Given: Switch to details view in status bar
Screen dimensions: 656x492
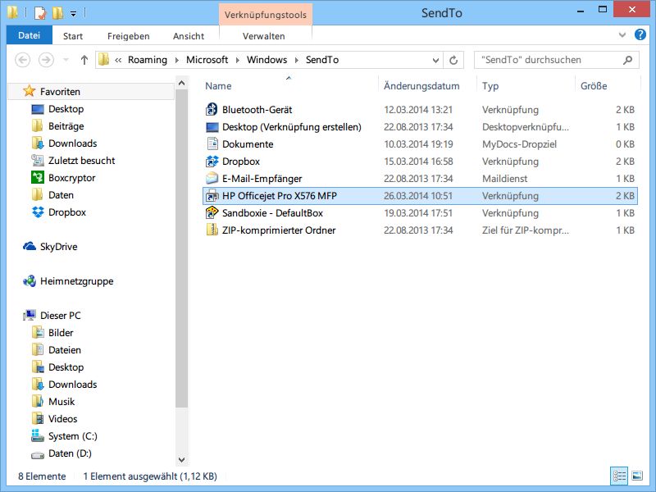Looking at the screenshot, I should click(619, 476).
